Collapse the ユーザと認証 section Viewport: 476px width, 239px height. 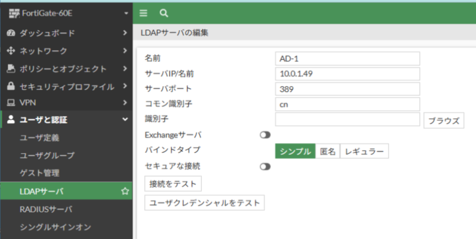click(125, 120)
